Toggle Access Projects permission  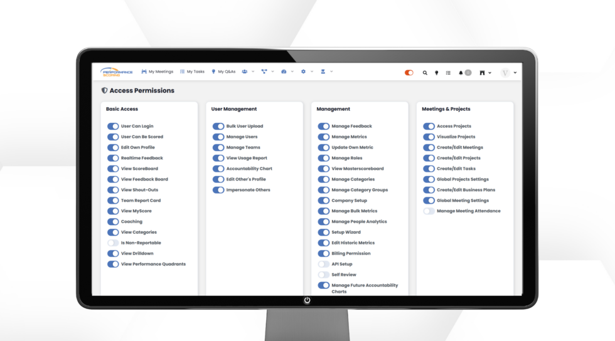429,126
